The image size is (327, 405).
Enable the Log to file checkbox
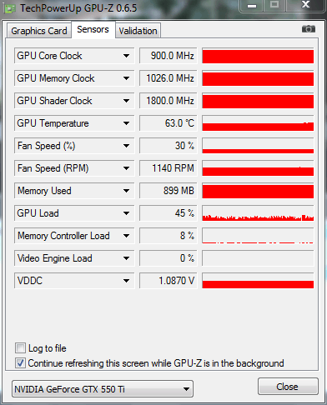tap(20, 348)
